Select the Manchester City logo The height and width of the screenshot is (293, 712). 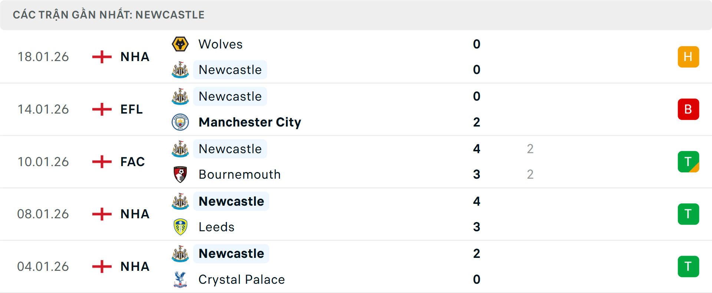pos(180,122)
